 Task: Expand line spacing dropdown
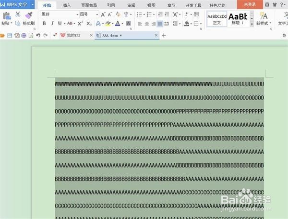click(180, 24)
